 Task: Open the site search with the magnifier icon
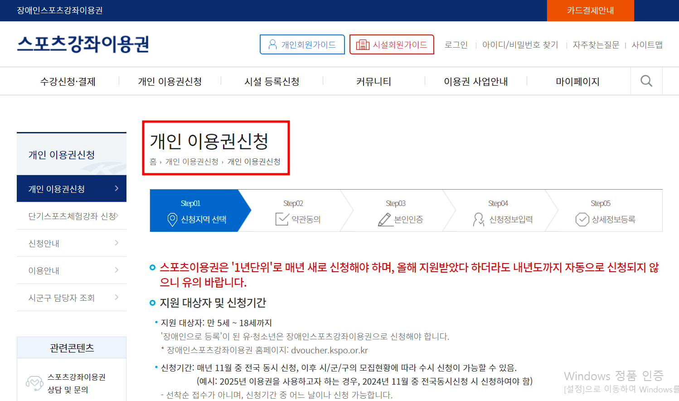(x=646, y=81)
